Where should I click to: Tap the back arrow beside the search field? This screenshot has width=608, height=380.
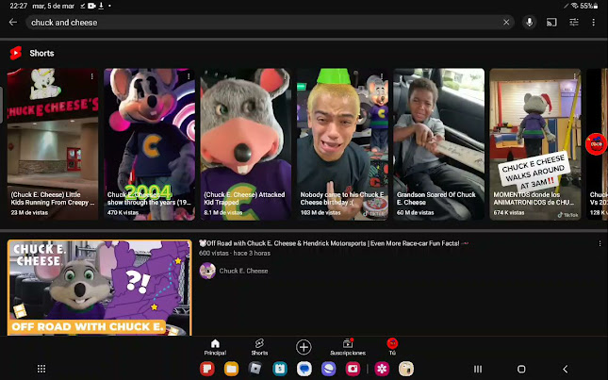coord(13,22)
